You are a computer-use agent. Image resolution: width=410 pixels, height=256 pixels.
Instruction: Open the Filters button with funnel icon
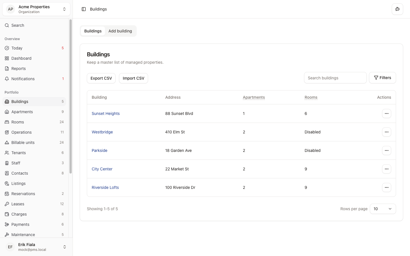(x=382, y=78)
